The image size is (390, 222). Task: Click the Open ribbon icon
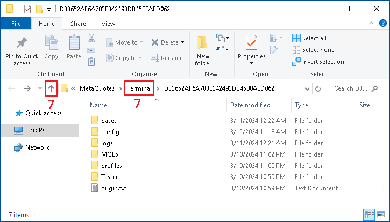point(274,38)
